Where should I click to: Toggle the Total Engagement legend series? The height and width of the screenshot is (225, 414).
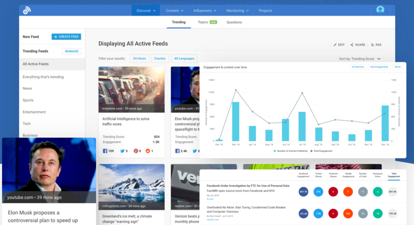(311, 151)
